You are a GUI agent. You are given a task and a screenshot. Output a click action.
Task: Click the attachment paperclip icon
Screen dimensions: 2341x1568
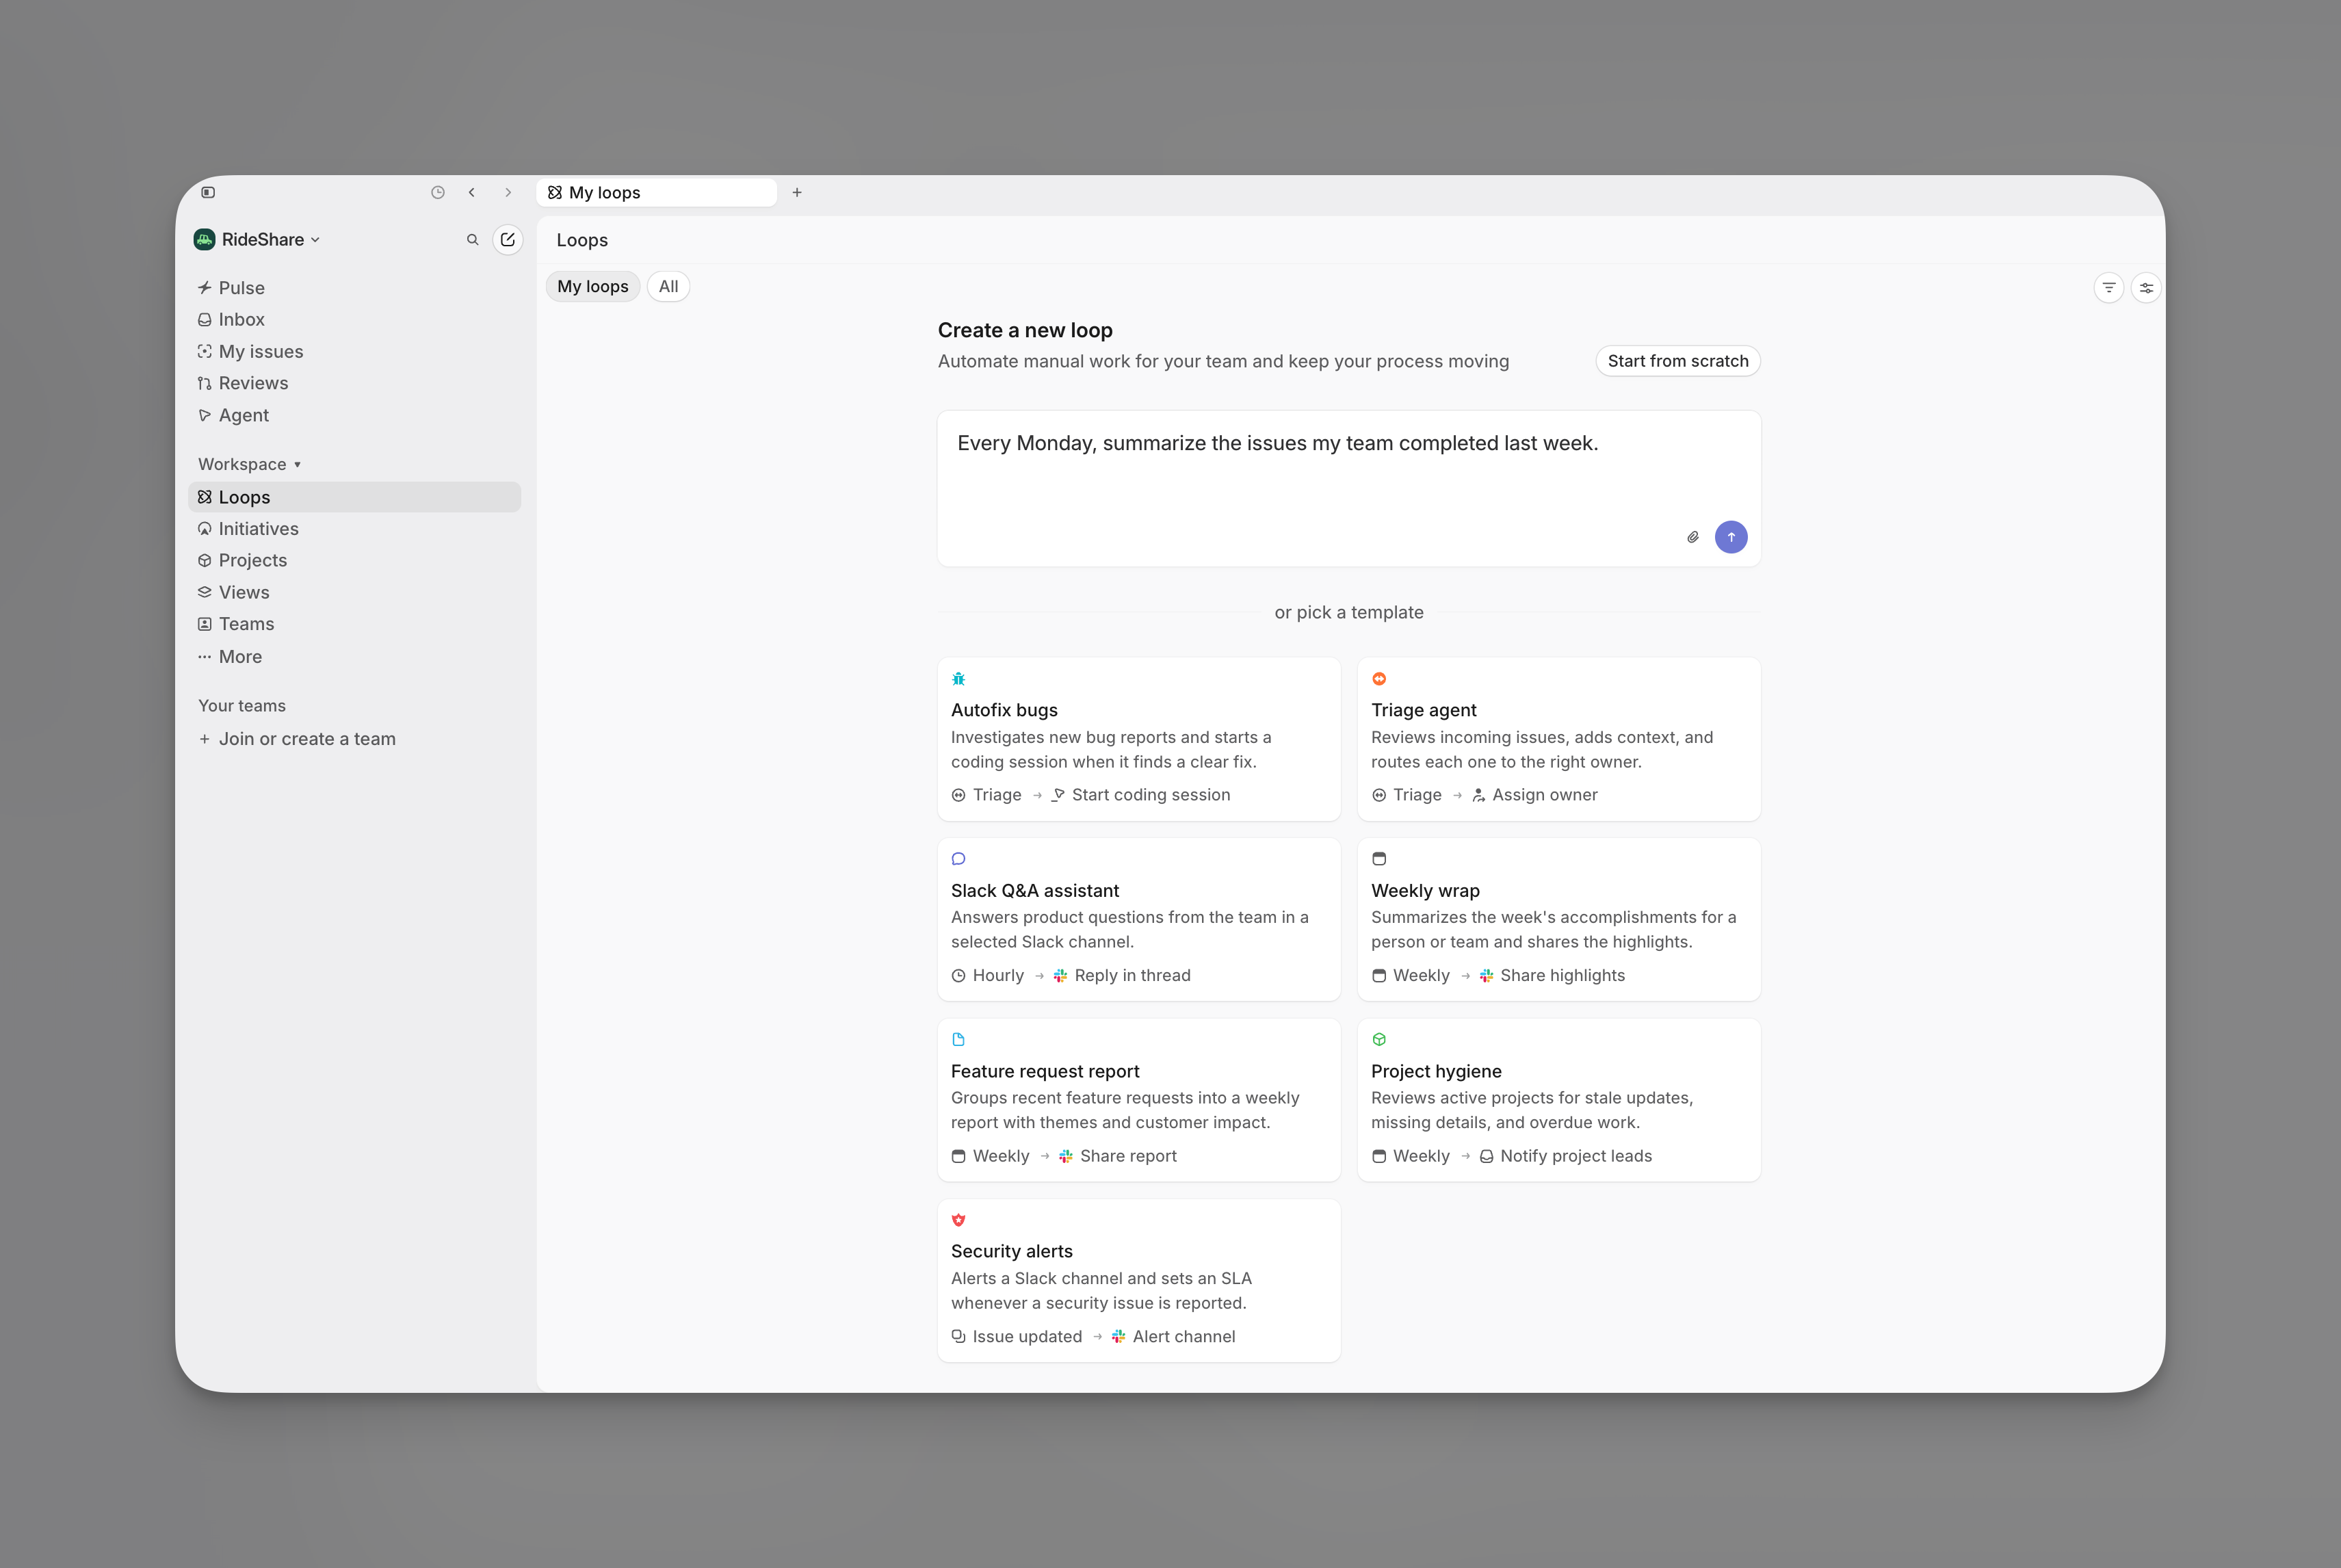1693,537
